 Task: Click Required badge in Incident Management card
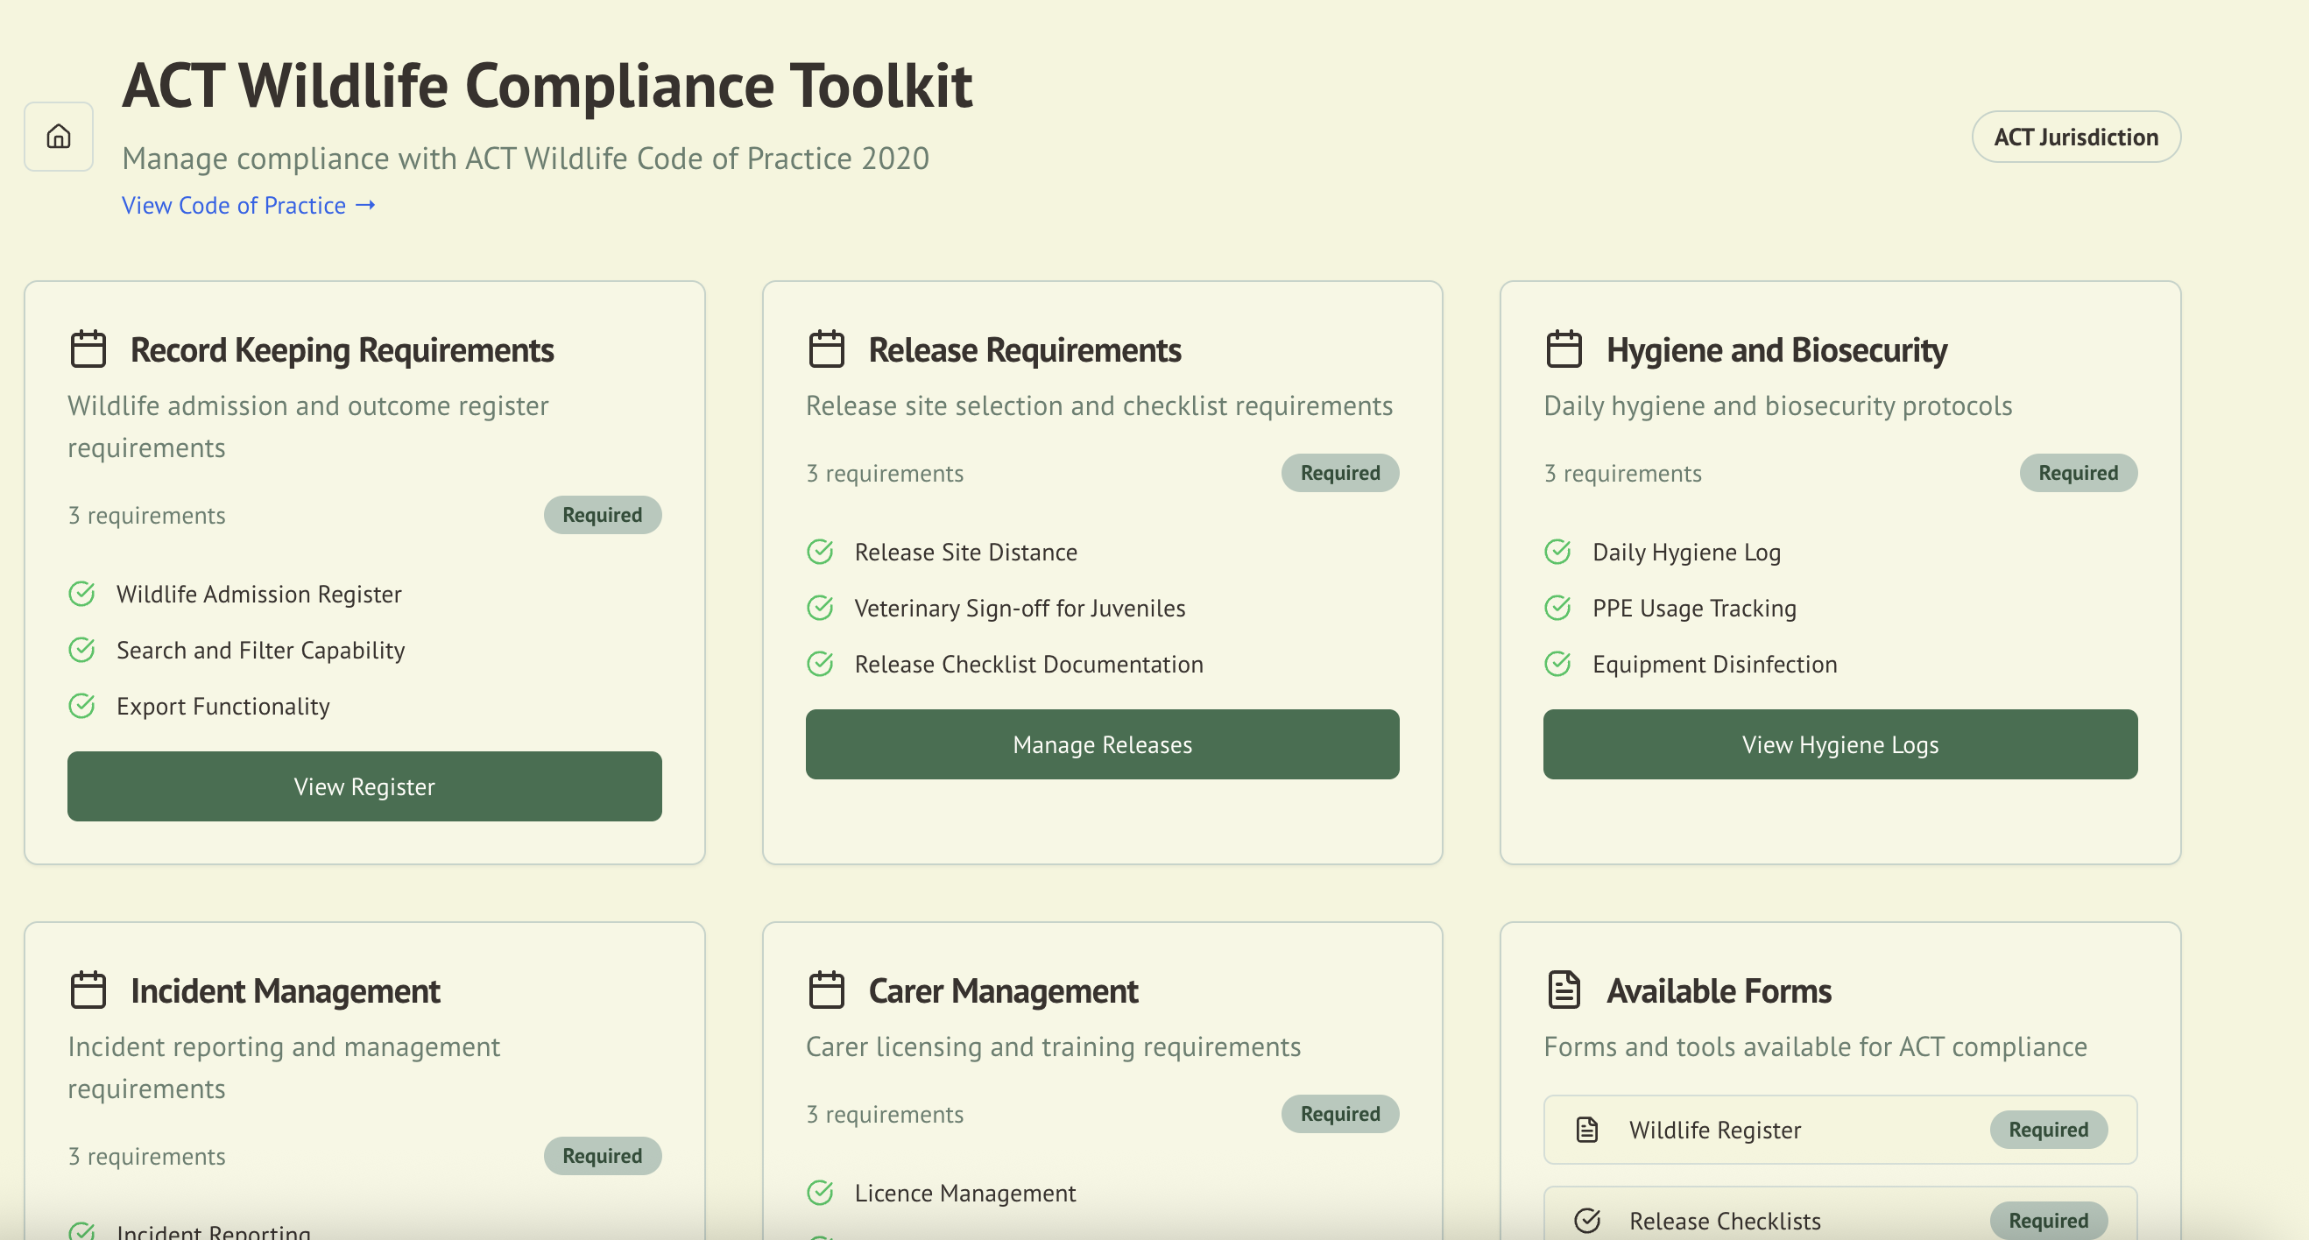pos(603,1156)
